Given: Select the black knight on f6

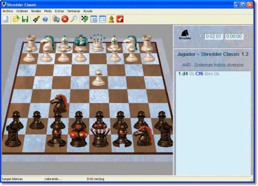Looking at the screenshot, I should (60, 103).
